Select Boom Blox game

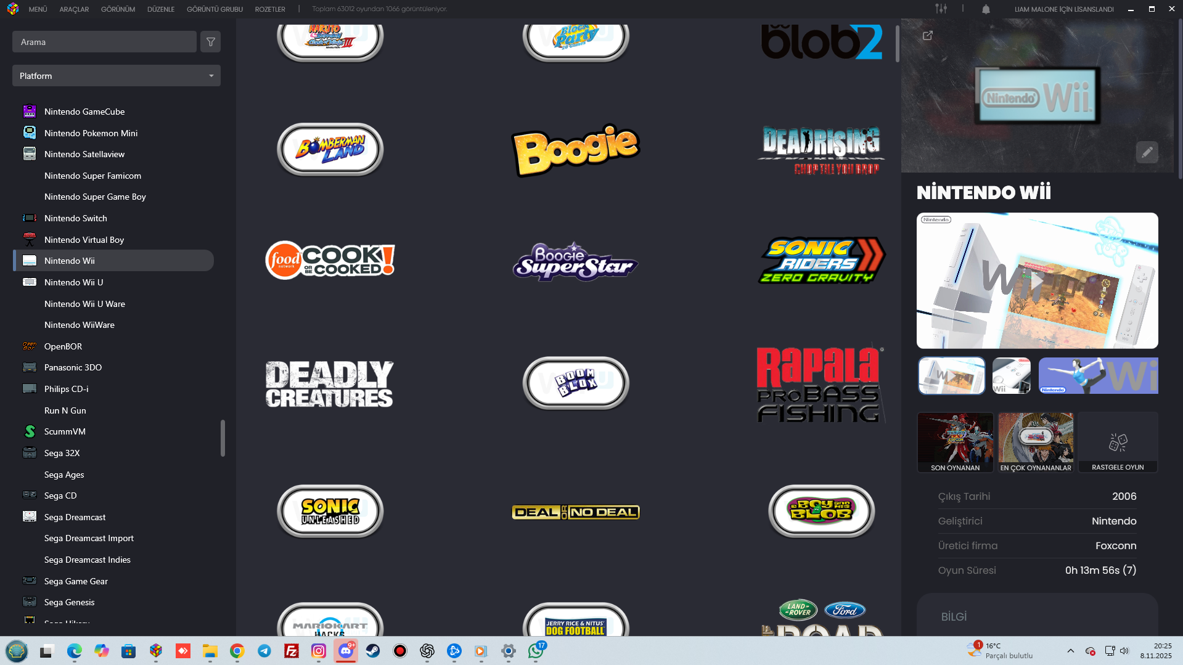click(x=576, y=383)
